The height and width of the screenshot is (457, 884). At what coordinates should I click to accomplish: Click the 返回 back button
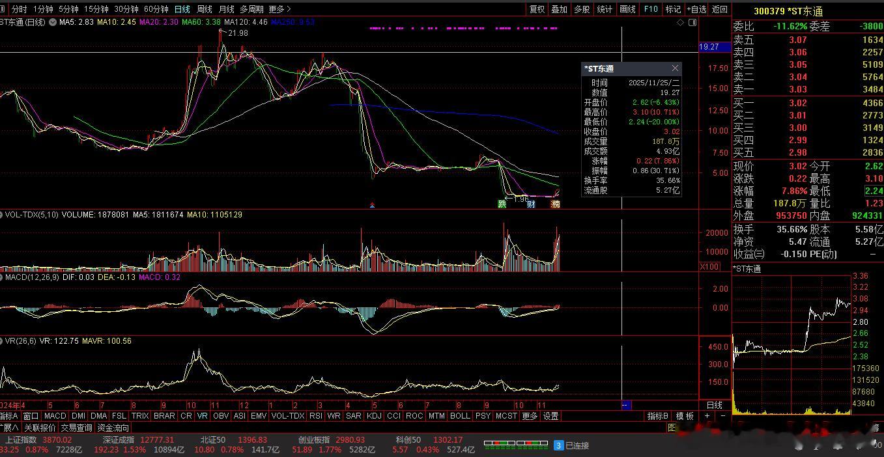click(x=719, y=9)
